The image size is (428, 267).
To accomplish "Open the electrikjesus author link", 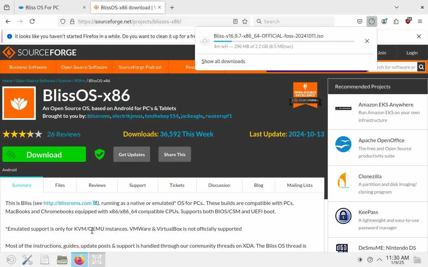I will 128,116.
